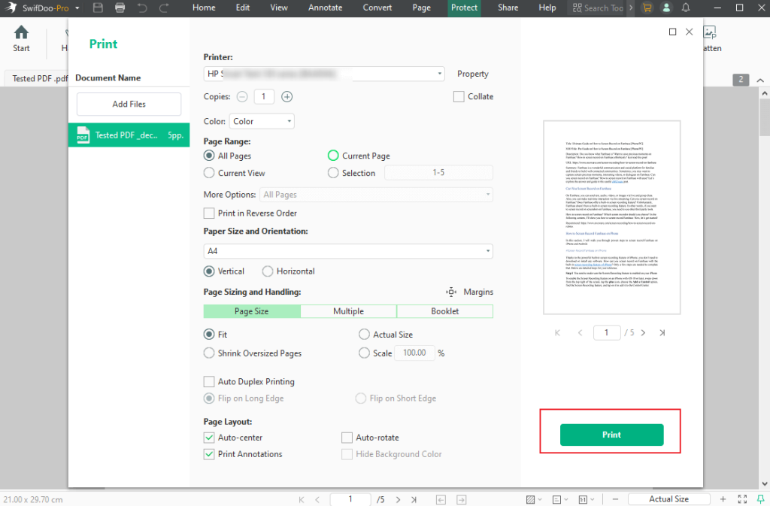Open the Color dropdown
The image size is (770, 506).
point(261,121)
